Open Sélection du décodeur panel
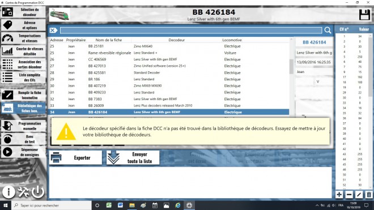The image size is (374, 210). pyautogui.click(x=23, y=12)
